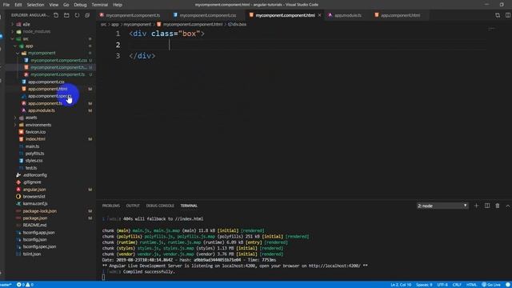Click the Ln 2, Col 10 status entry
The image size is (512, 288).
pyautogui.click(x=401, y=285)
